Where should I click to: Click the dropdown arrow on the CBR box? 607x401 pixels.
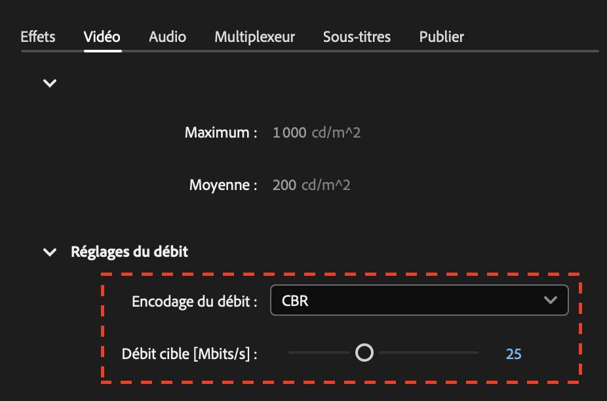[x=551, y=299]
